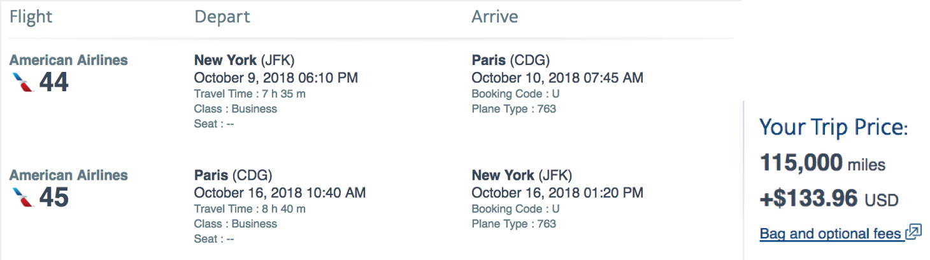Select the flight number 45
Image resolution: width=930 pixels, height=260 pixels.
[54, 197]
